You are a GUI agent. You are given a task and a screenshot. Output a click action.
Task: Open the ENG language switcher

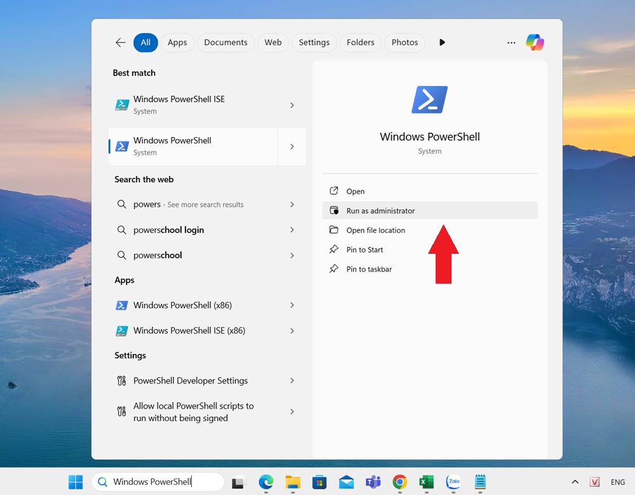(618, 482)
